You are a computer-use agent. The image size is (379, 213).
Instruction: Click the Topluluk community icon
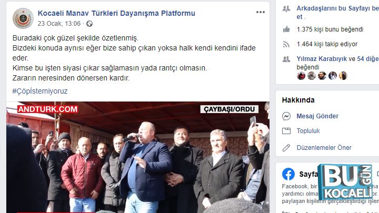click(x=286, y=131)
